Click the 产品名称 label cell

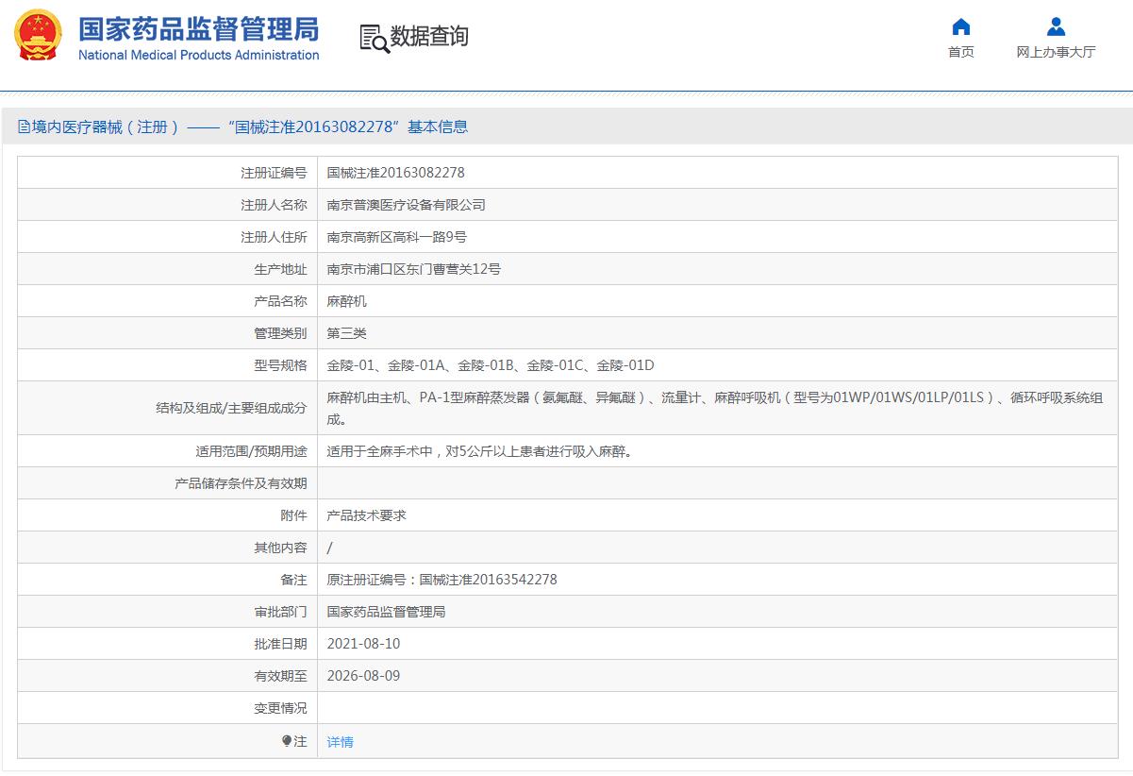pos(168,301)
